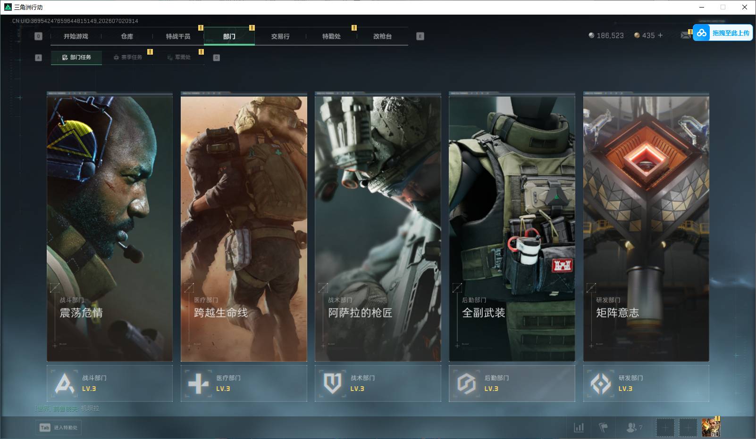Click the A sub-tab key icon
This screenshot has width=756, height=439.
click(x=39, y=57)
